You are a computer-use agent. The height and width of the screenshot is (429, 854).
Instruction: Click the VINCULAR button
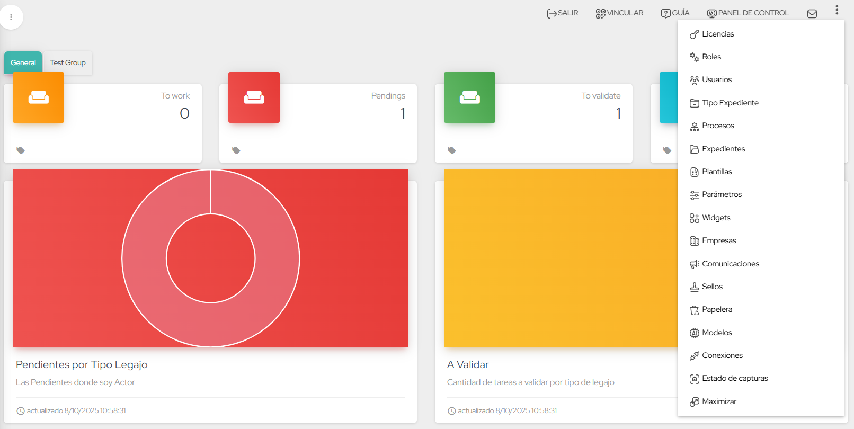coord(619,13)
